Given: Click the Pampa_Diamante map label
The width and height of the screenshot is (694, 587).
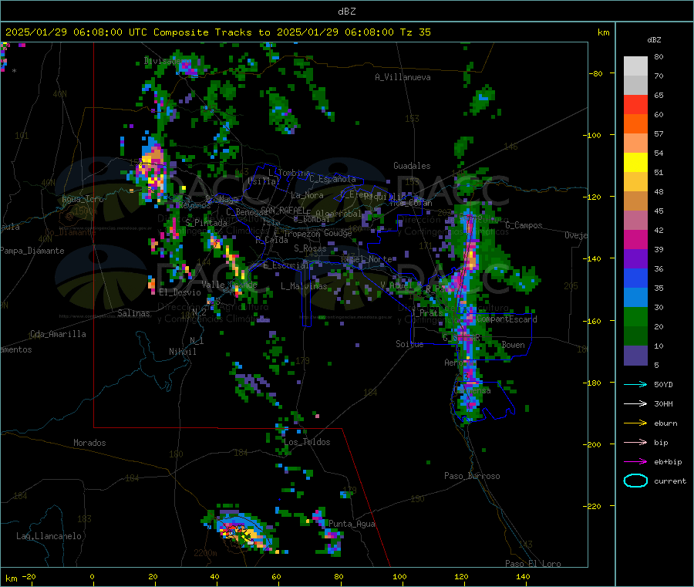Looking at the screenshot, I should [32, 251].
